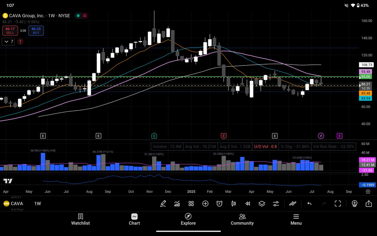
Task: Go to the Community tab
Action: (242, 220)
